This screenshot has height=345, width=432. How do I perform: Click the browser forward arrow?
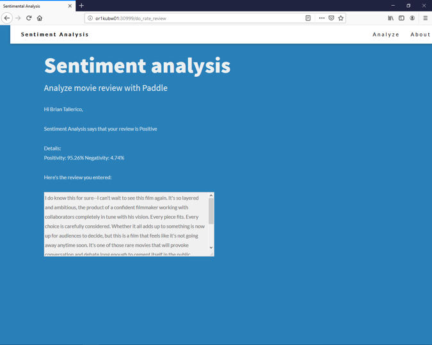[18, 18]
